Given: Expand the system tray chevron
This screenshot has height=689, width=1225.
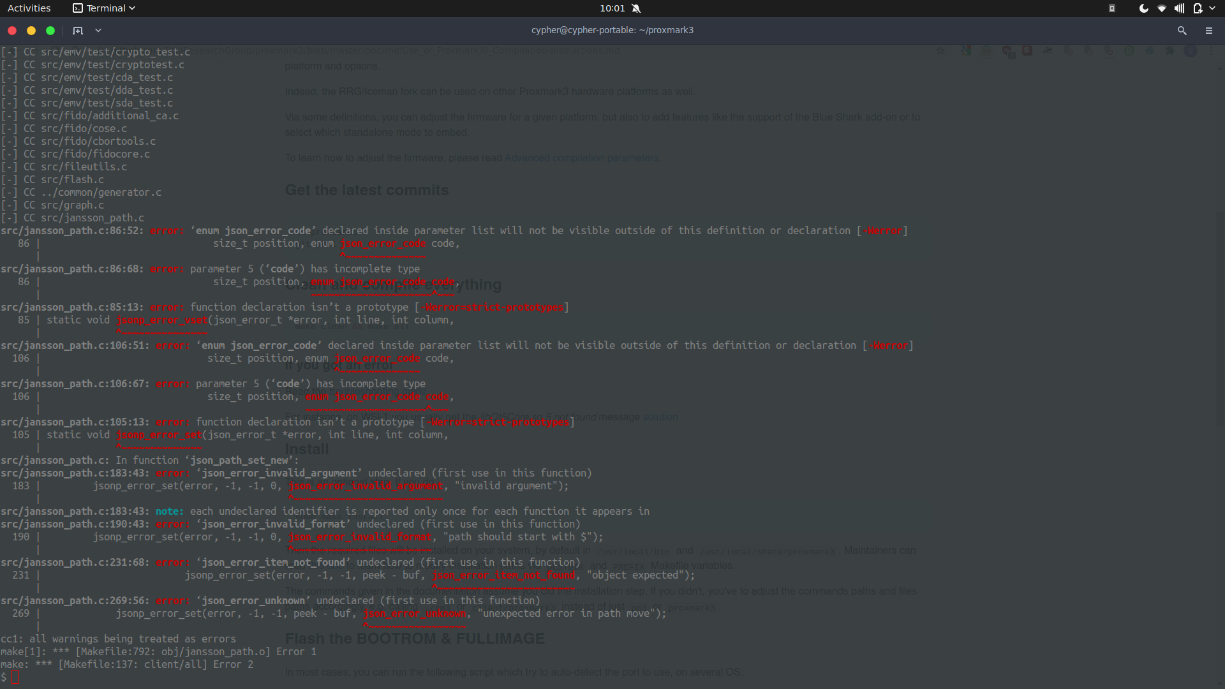Looking at the screenshot, I should pos(1212,8).
